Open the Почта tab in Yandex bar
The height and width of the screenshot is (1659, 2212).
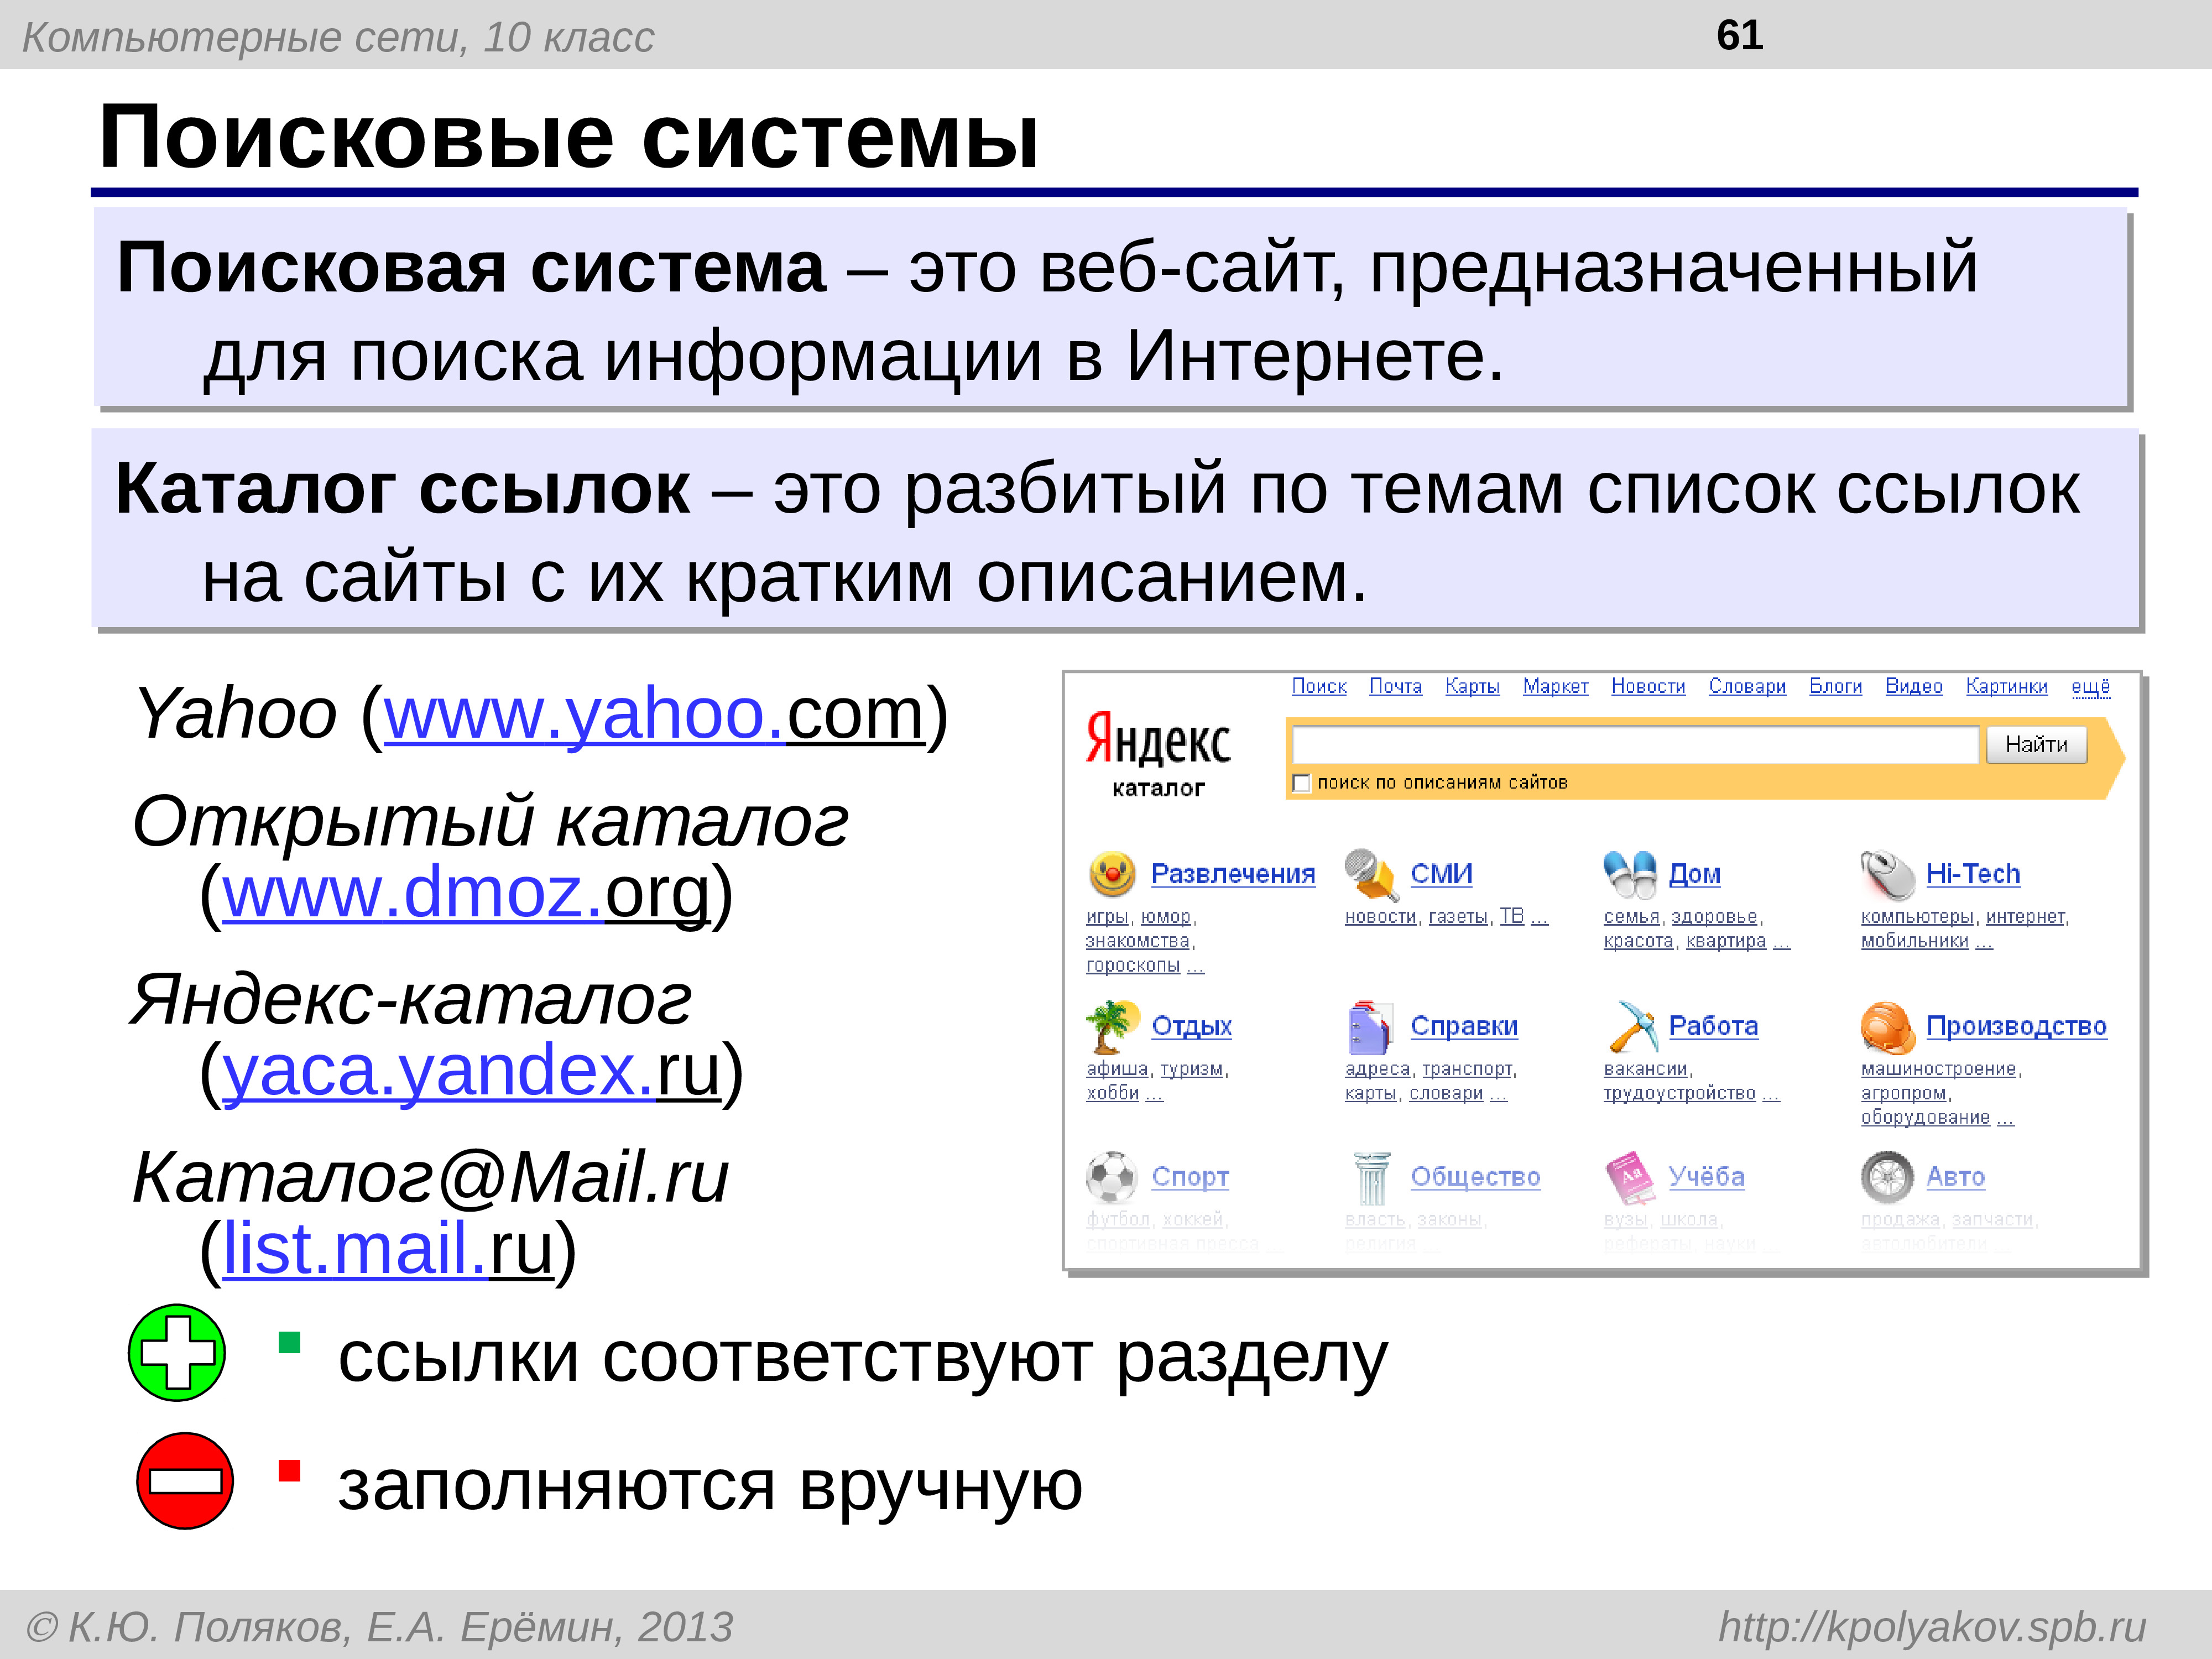click(x=1395, y=686)
